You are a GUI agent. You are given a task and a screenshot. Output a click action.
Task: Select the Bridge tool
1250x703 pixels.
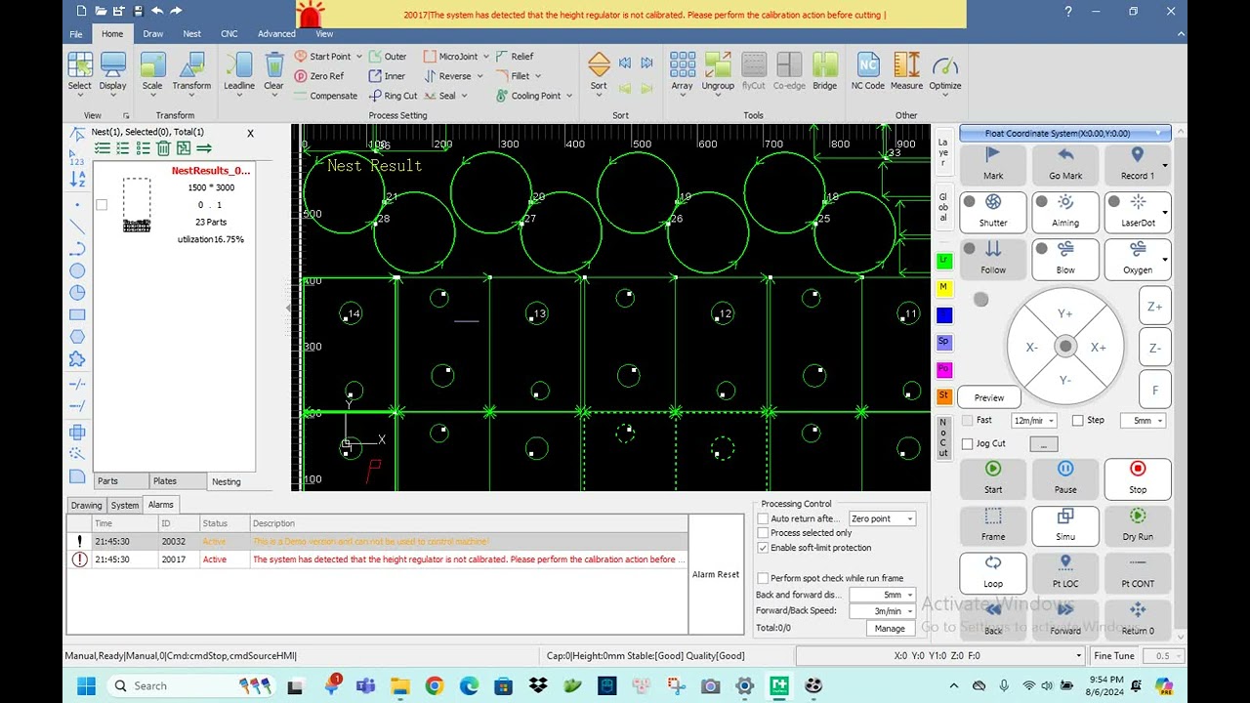(825, 71)
